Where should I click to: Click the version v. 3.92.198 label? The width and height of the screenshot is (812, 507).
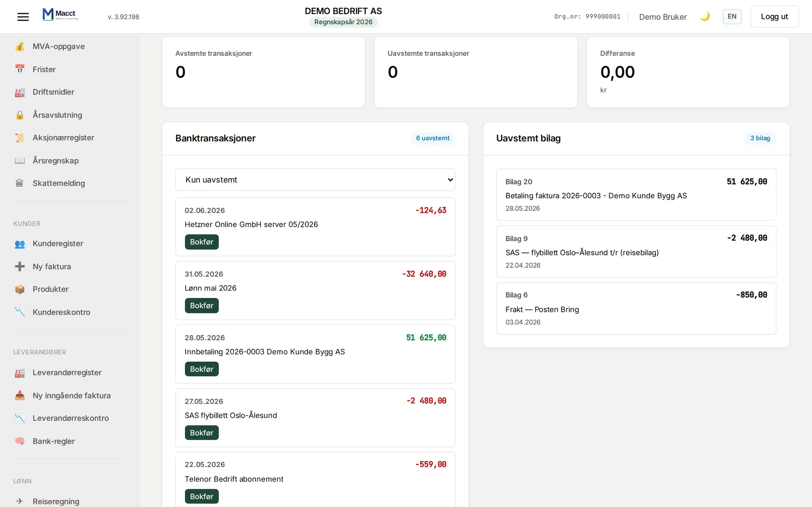click(x=124, y=17)
